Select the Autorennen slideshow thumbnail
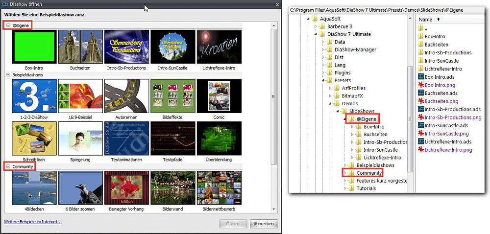This screenshot has width=490, height=234. tap(126, 95)
